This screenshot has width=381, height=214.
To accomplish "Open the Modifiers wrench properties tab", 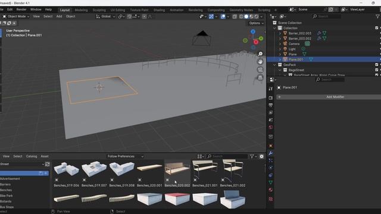I will (x=270, y=153).
